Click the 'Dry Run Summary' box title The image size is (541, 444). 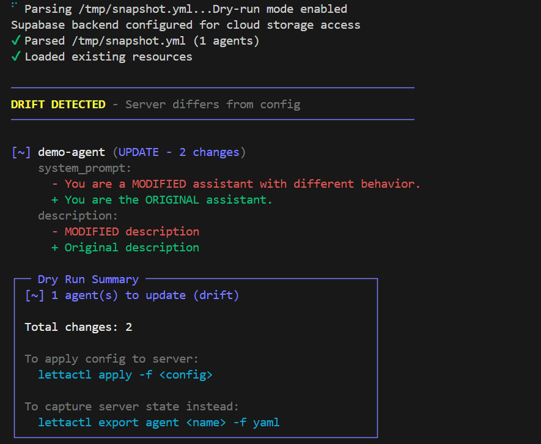point(88,279)
